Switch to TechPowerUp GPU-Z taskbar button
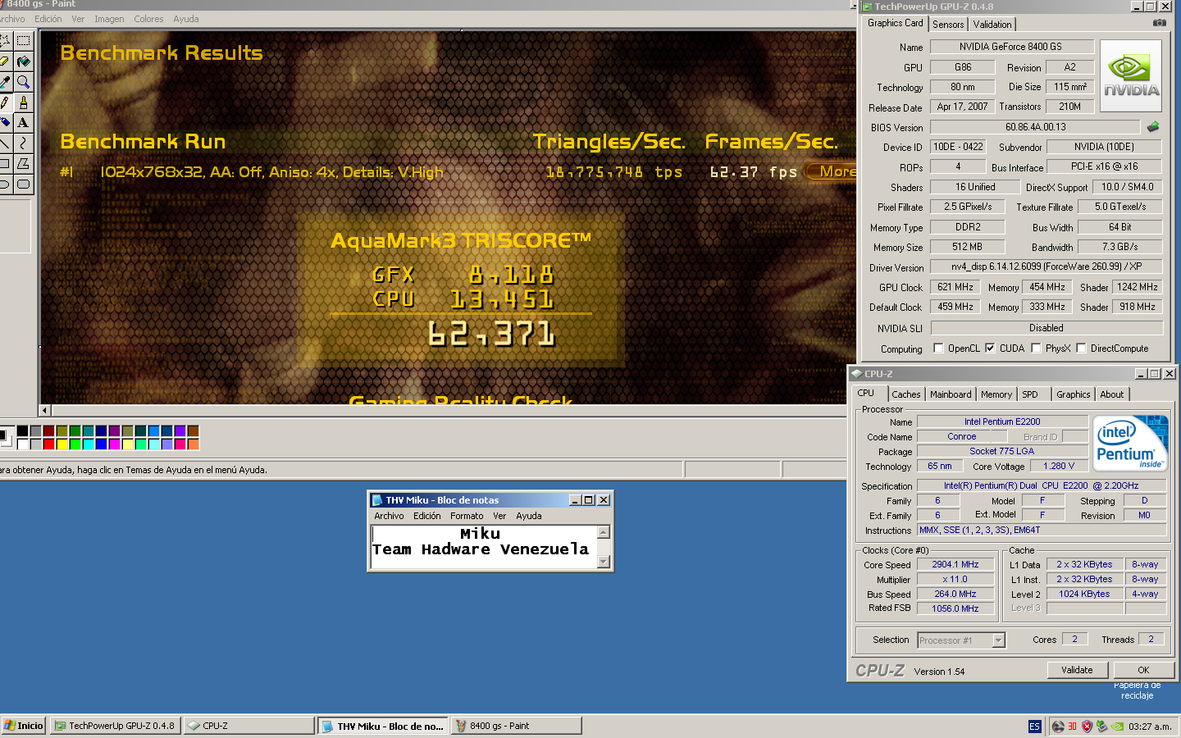The width and height of the screenshot is (1181, 738). pos(115,726)
